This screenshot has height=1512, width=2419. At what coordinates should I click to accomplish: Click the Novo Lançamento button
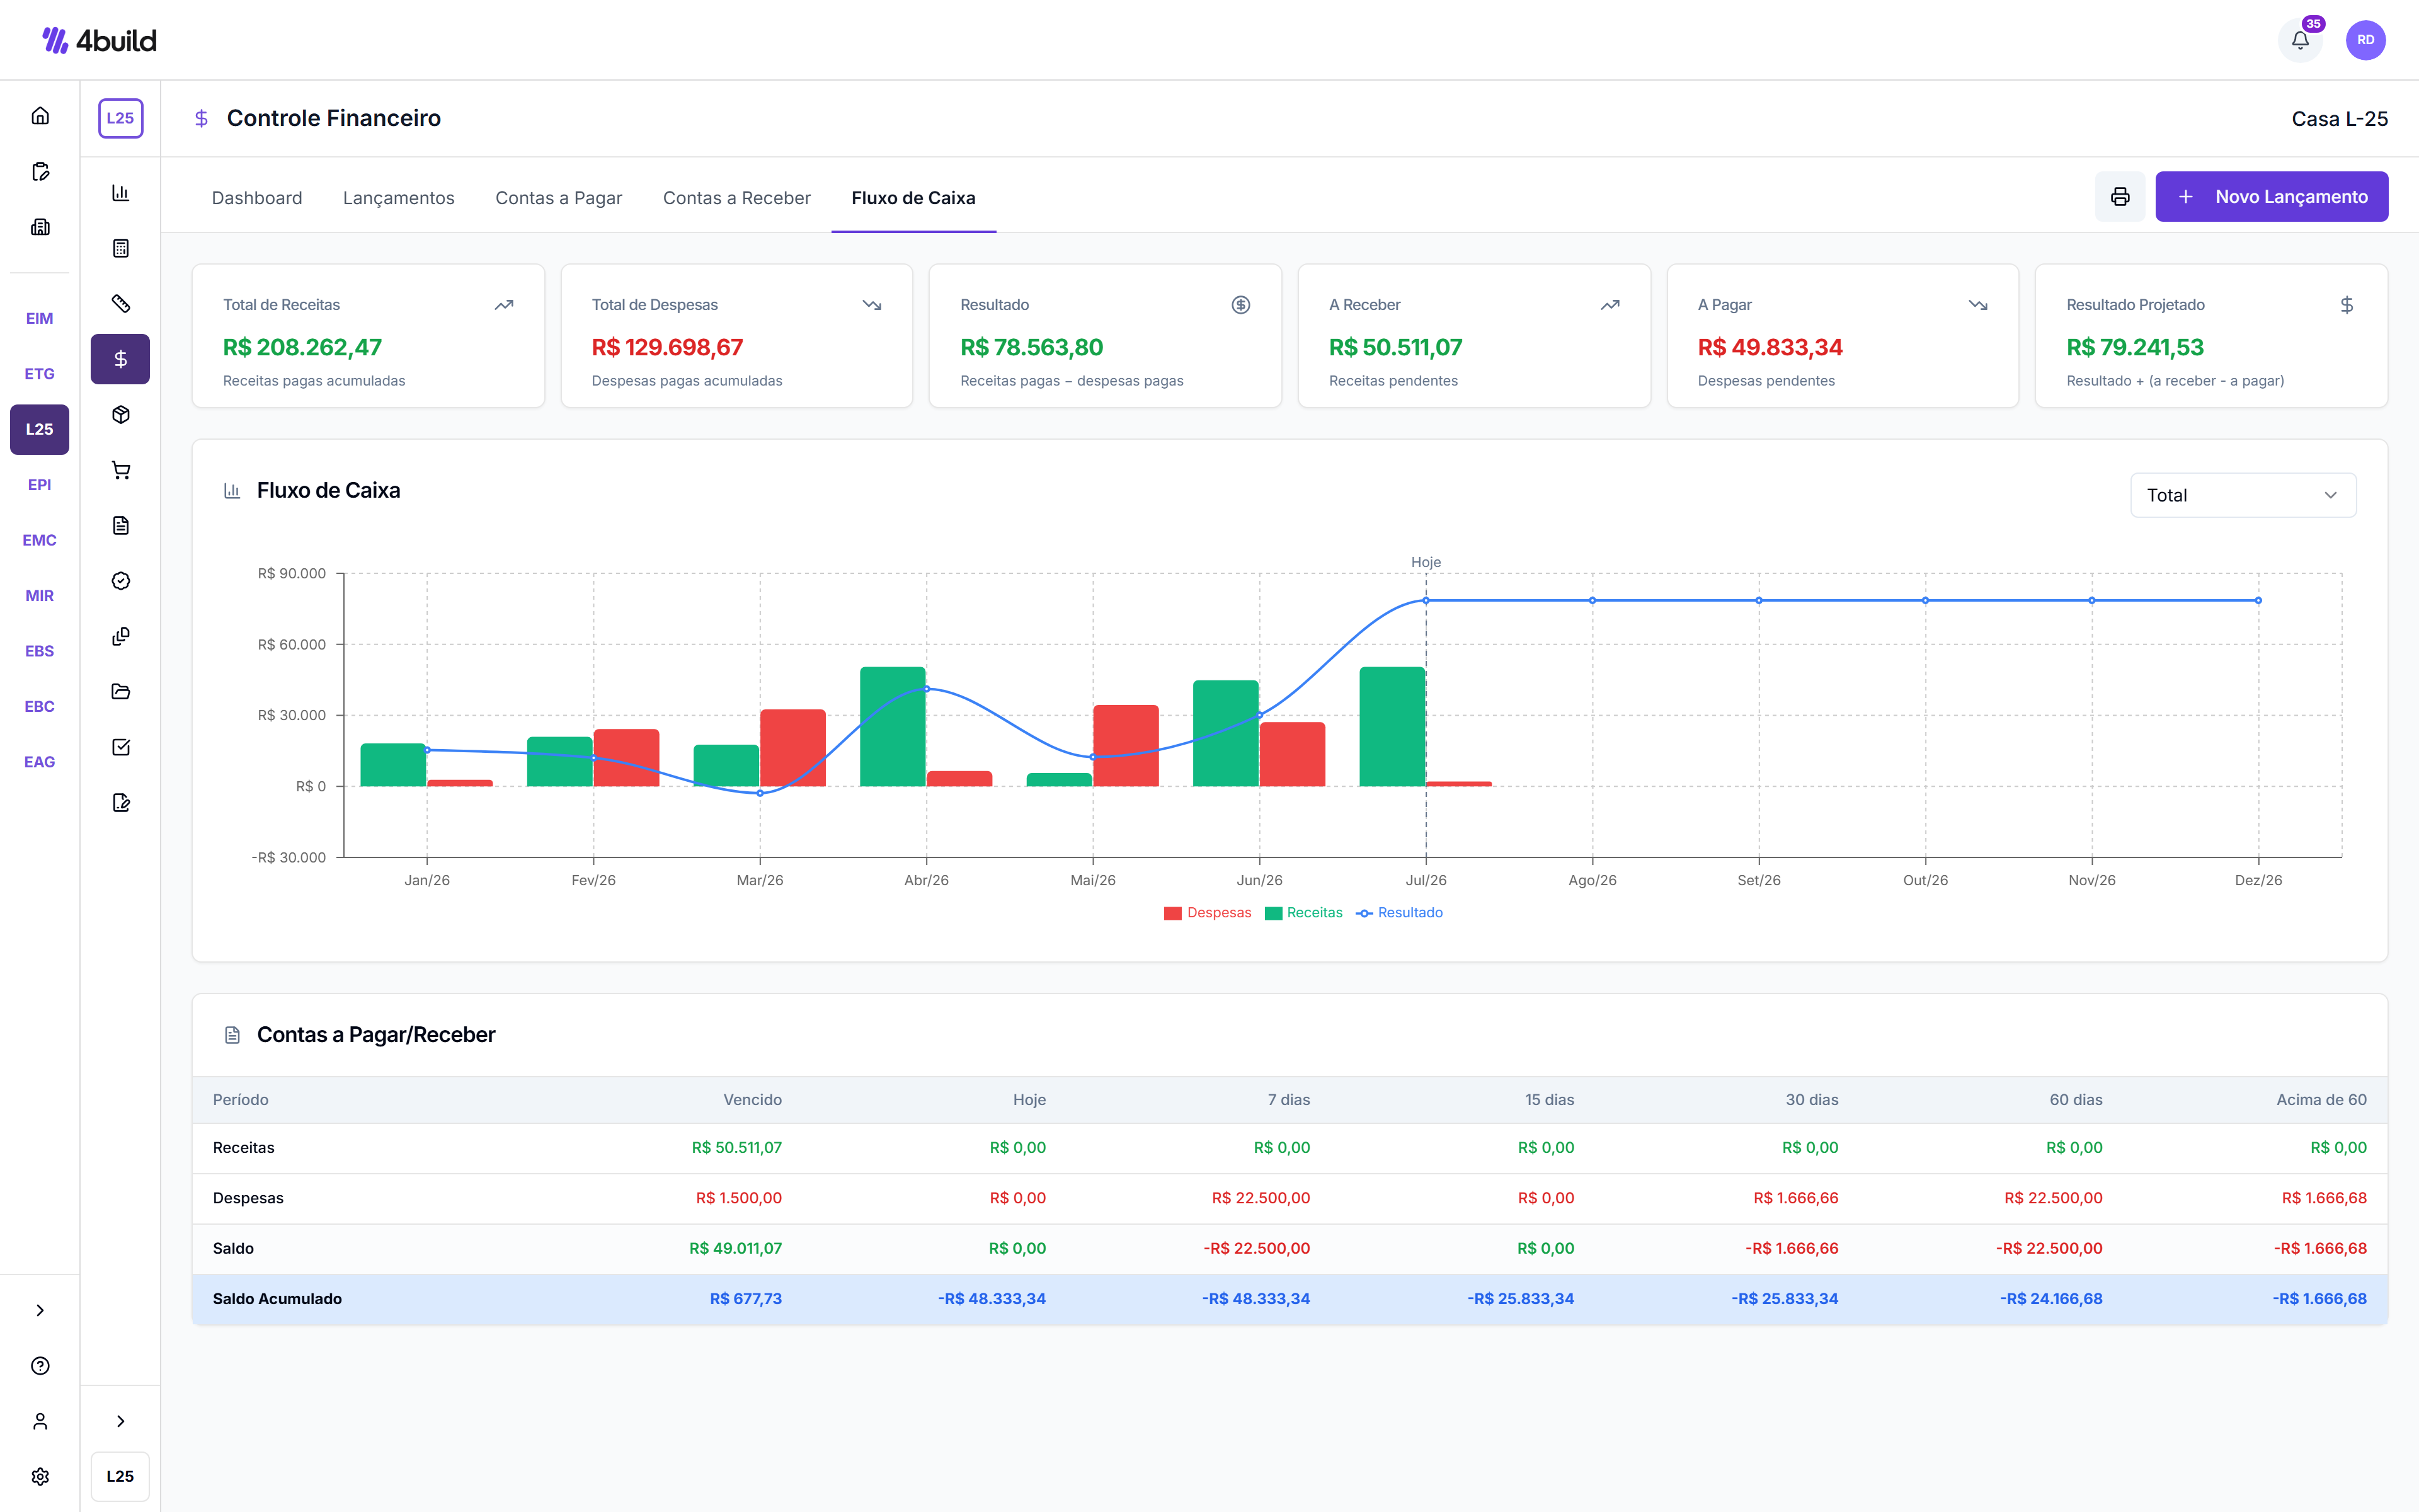2271,197
